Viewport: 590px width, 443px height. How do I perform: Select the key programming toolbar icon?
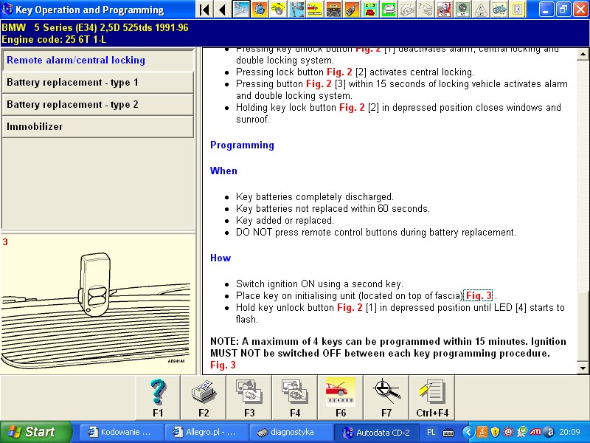point(352,10)
